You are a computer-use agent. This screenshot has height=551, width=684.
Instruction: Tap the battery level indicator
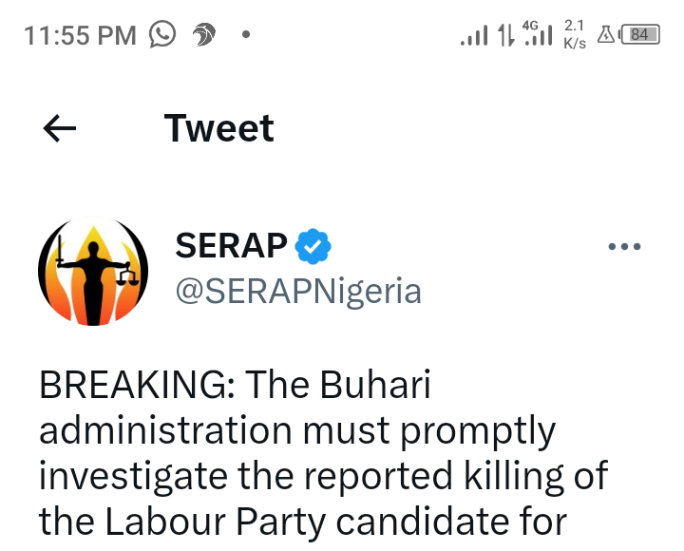pos(640,34)
